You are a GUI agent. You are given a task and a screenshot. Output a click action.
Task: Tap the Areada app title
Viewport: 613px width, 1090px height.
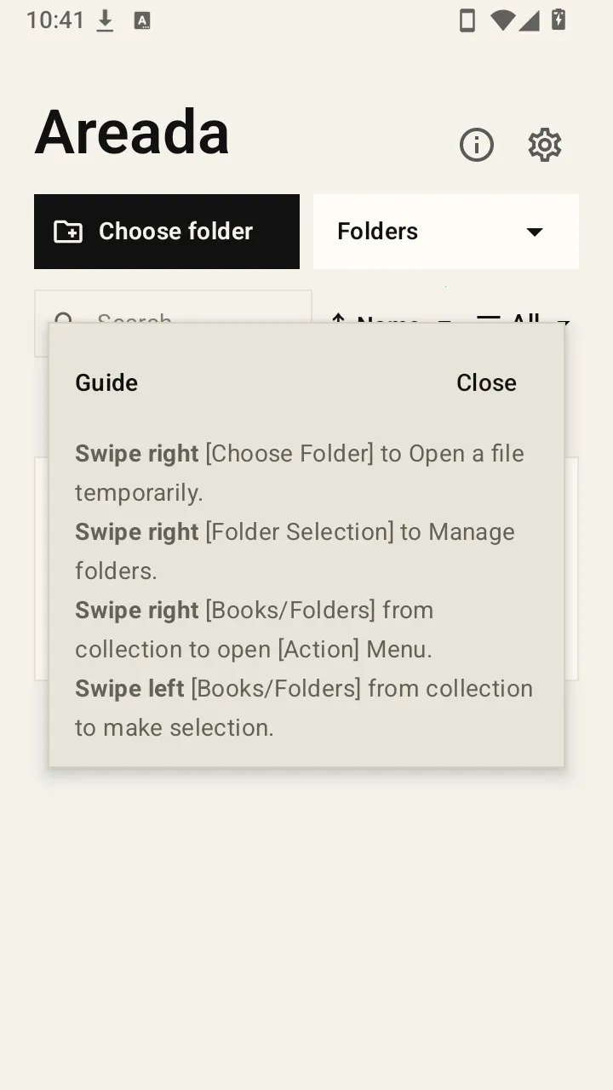click(x=132, y=132)
